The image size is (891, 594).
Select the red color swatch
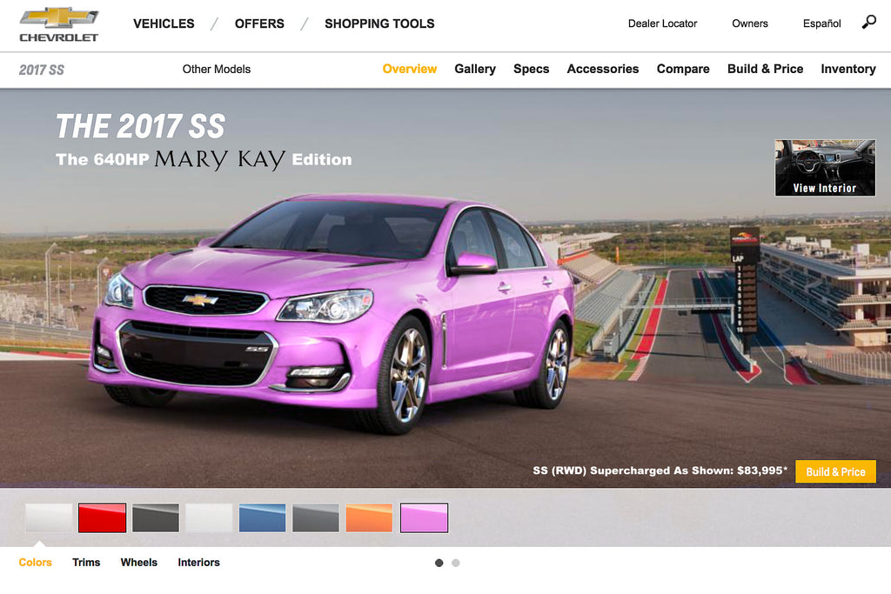click(103, 517)
